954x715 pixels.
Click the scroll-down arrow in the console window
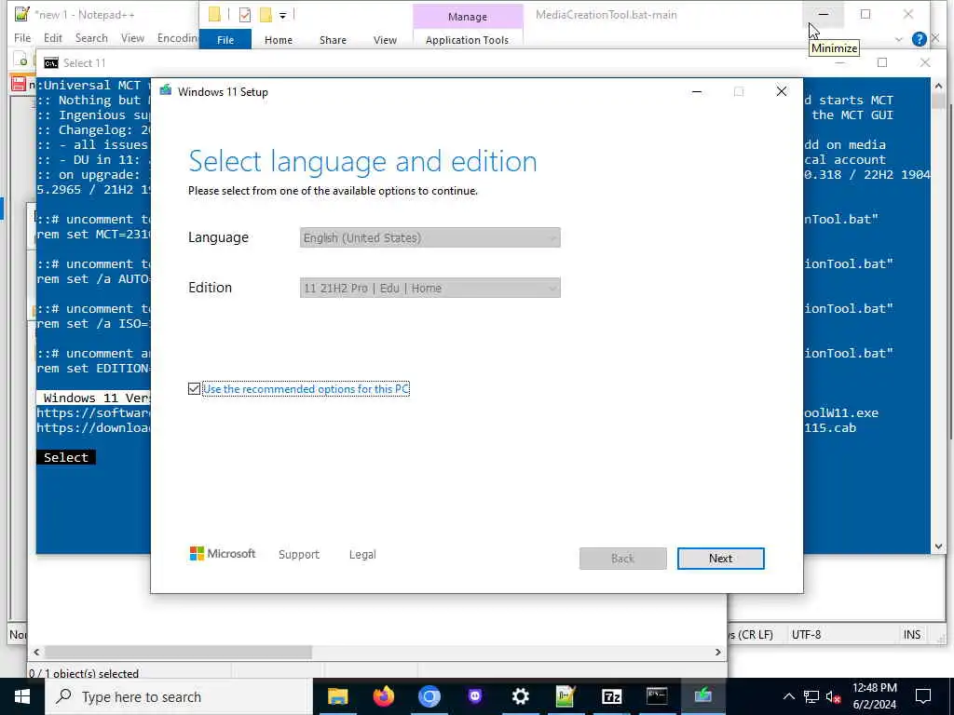[x=937, y=546]
